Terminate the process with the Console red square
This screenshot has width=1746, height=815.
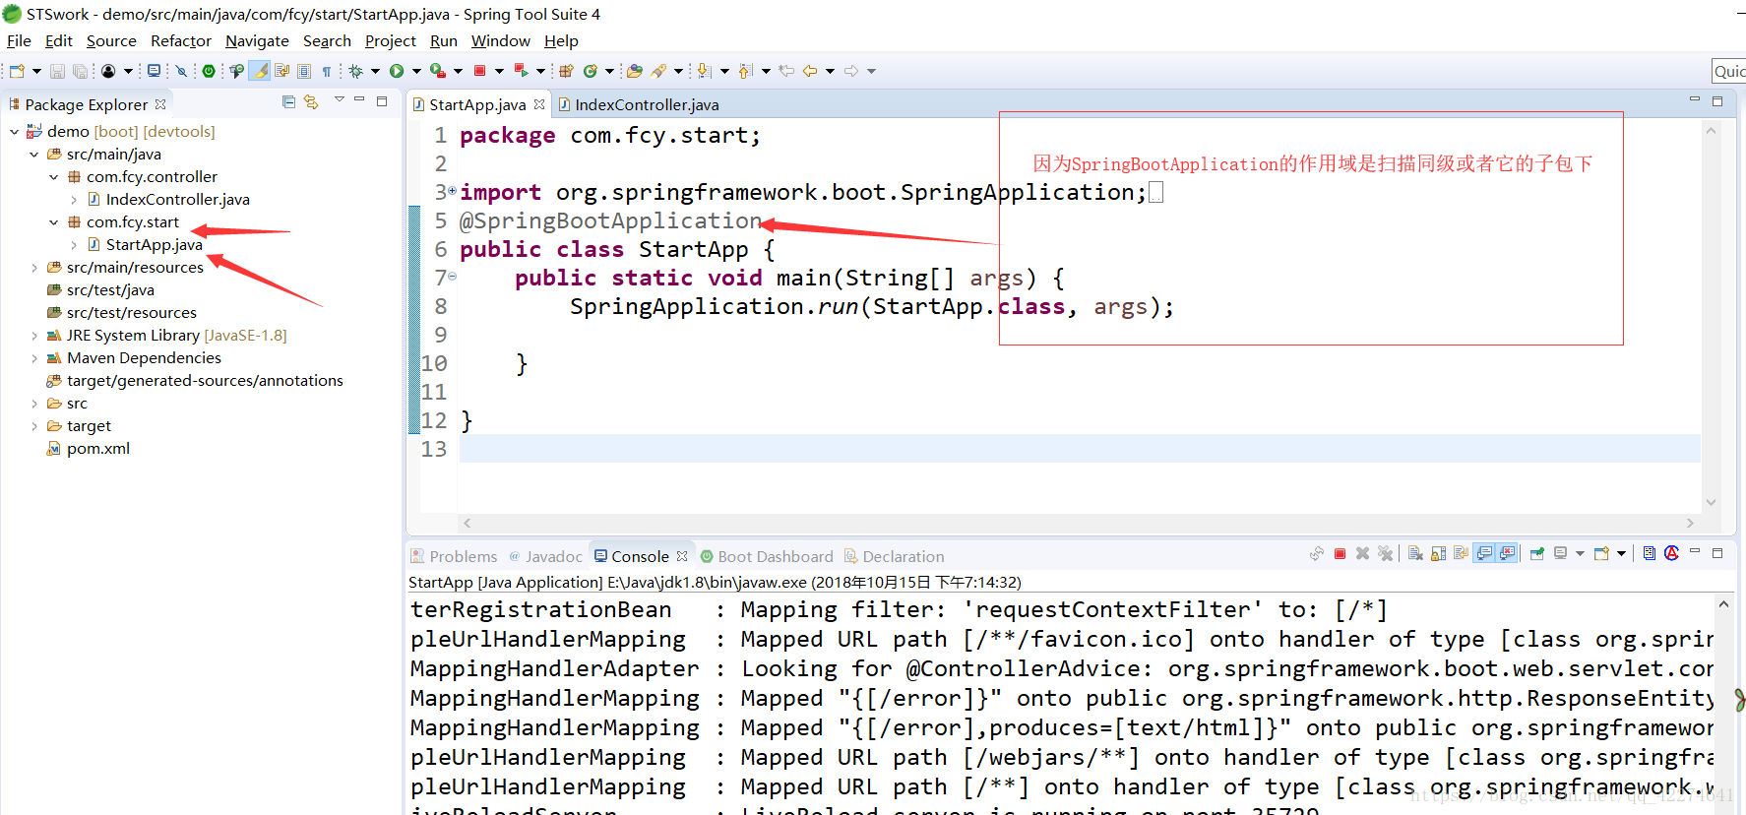[x=1340, y=554]
